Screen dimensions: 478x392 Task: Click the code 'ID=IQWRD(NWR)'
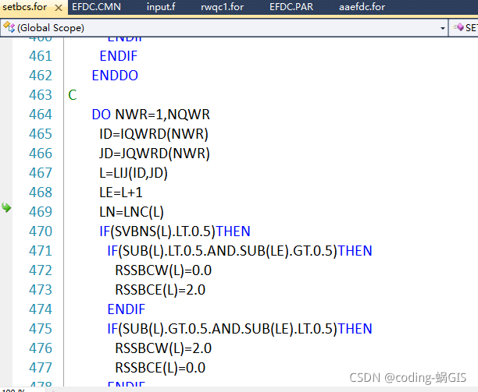pos(154,134)
